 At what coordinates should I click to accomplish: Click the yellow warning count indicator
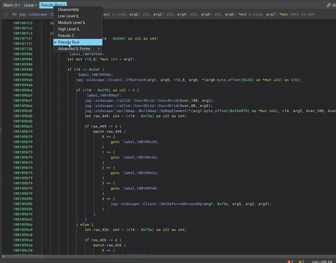(301, 262)
